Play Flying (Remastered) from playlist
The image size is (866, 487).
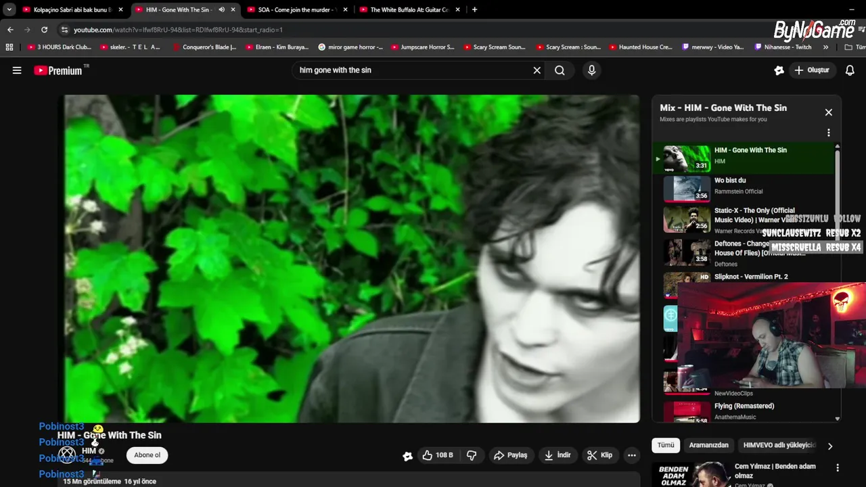pyautogui.click(x=744, y=411)
